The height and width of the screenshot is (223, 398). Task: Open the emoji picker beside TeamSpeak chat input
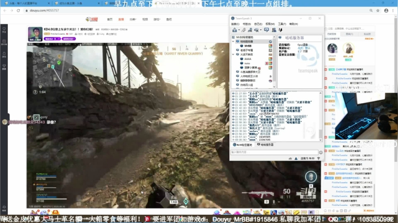(x=321, y=152)
